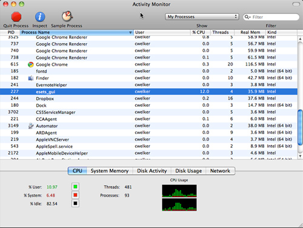Select the AppleVNCServer process row
This screenshot has height=228, width=303.
pyautogui.click(x=148, y=139)
